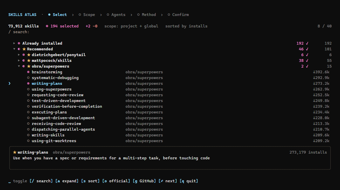340x190 pixels.
Task: Go to the Confirm step
Action: [x=178, y=15]
